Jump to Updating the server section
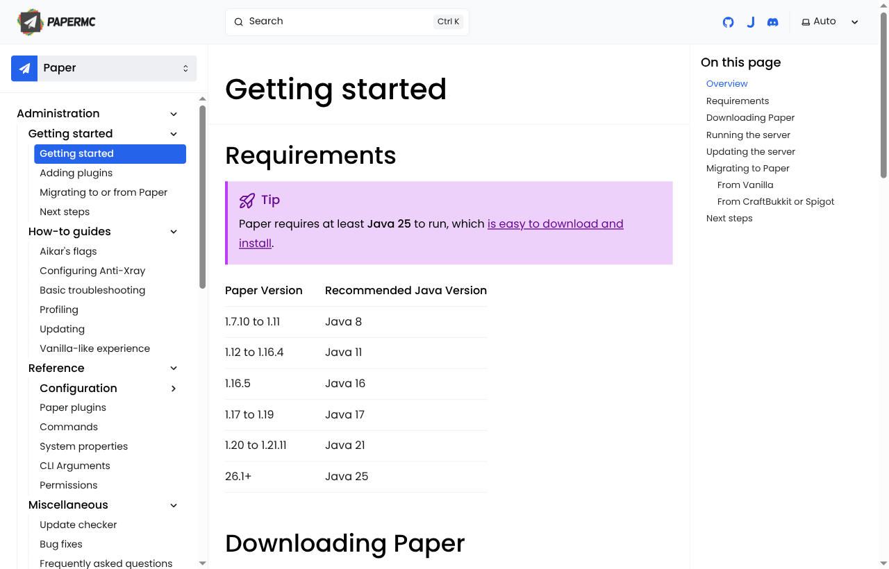 click(x=751, y=152)
